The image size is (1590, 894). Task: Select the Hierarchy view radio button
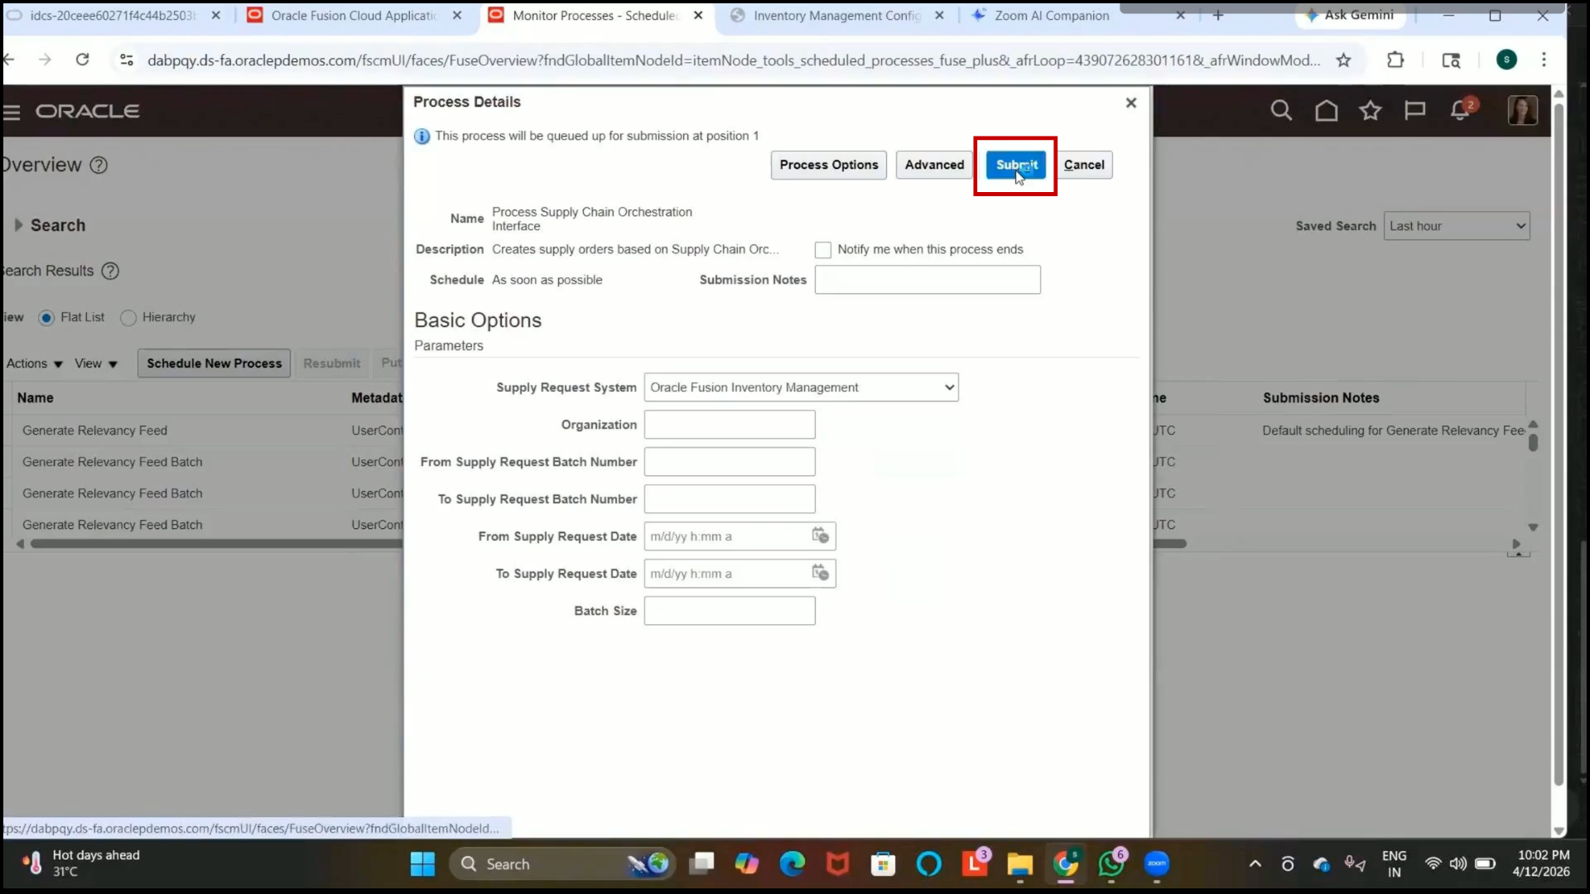(x=128, y=318)
